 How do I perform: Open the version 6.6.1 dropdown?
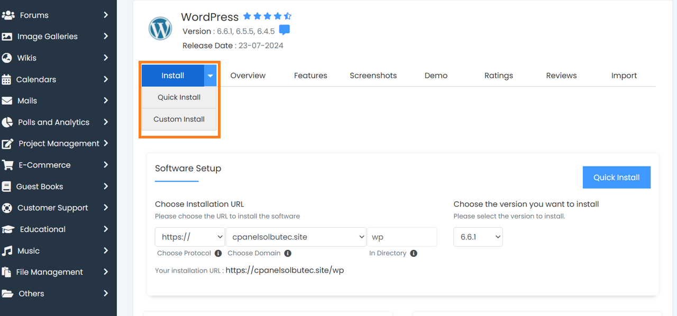point(478,237)
